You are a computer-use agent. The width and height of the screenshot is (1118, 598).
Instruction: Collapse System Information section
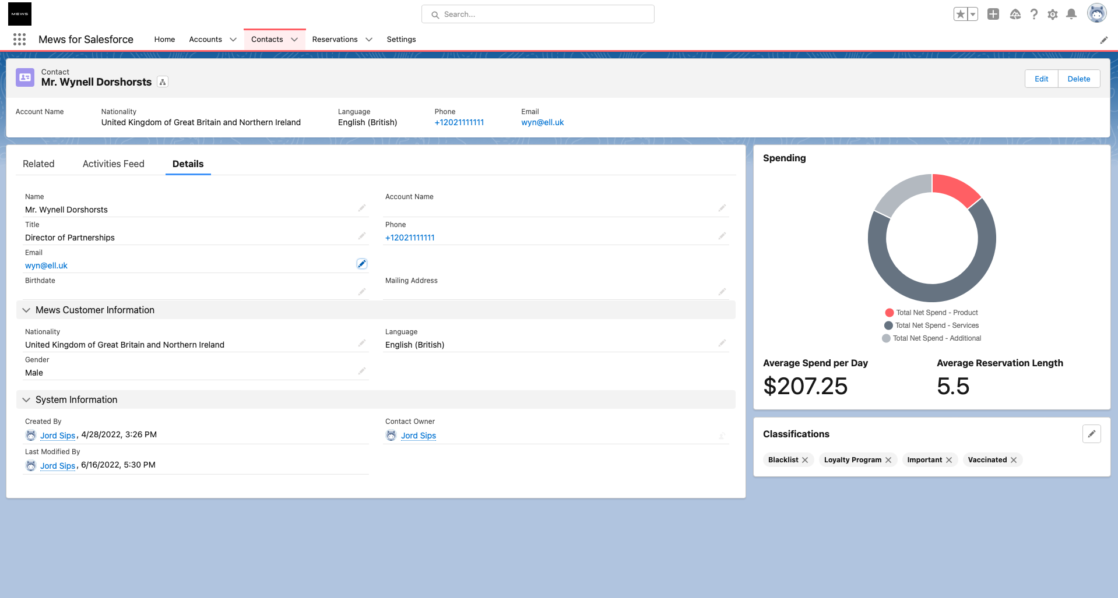[26, 400]
